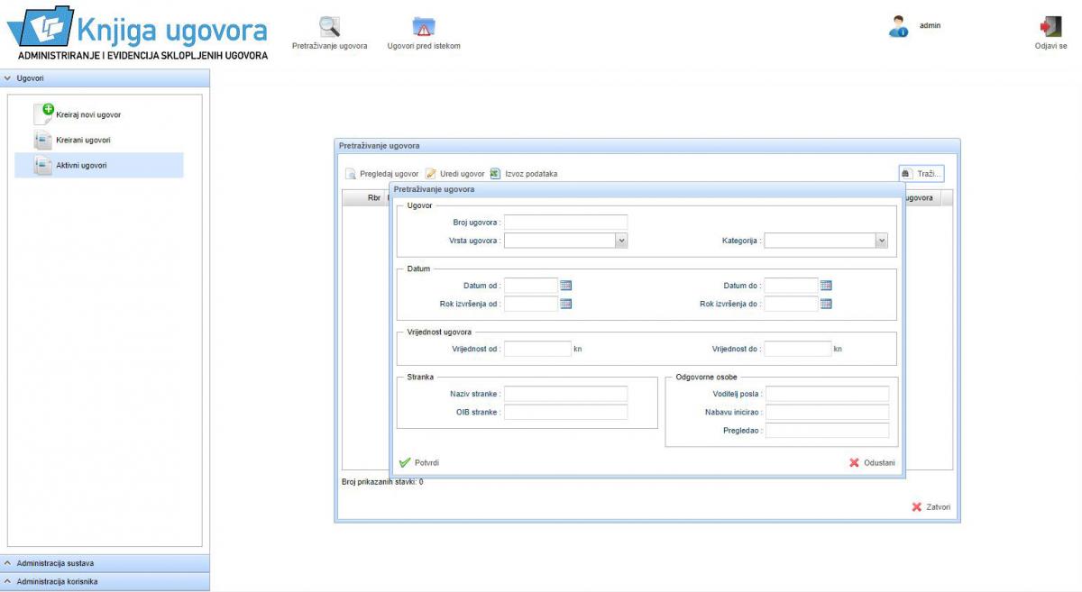
Task: Focus the Rok izvršenja do field
Action: pos(792,304)
